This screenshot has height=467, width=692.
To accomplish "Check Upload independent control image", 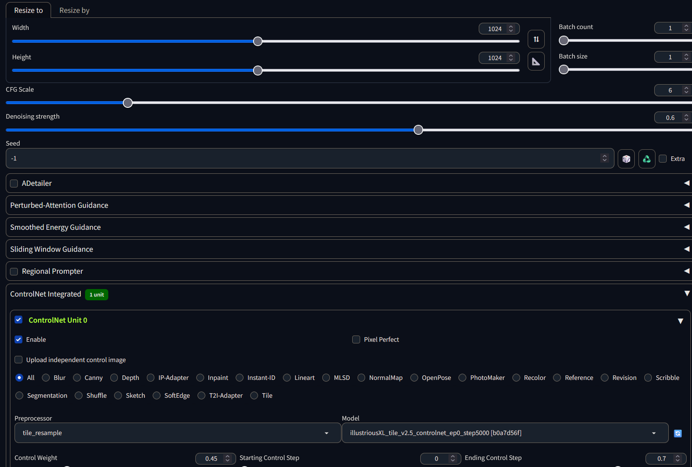I will pos(19,360).
